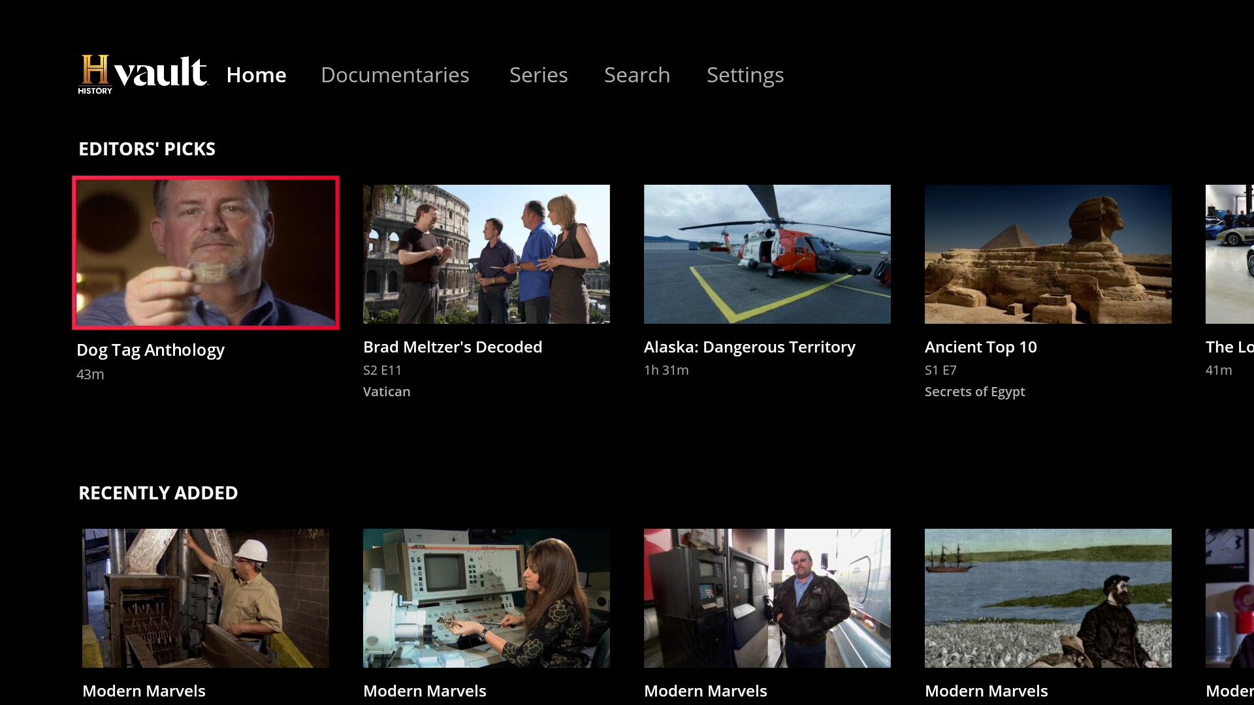
Task: Click the Dog Tag Anthology title
Action: [150, 350]
